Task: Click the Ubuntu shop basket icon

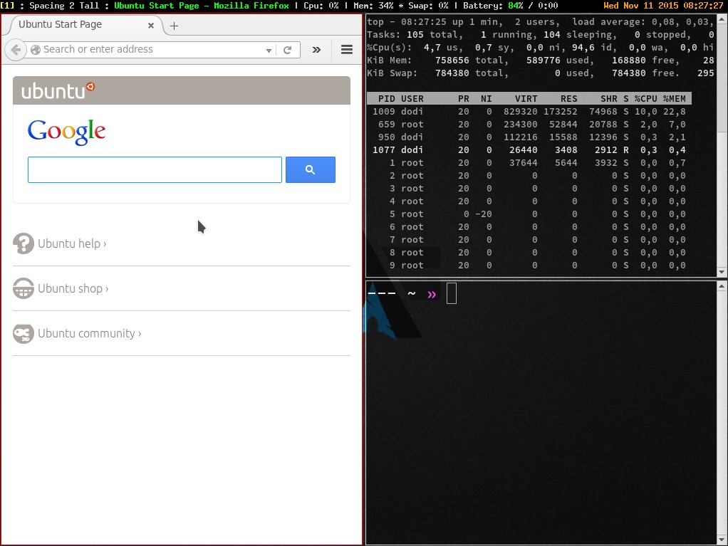Action: (x=24, y=288)
